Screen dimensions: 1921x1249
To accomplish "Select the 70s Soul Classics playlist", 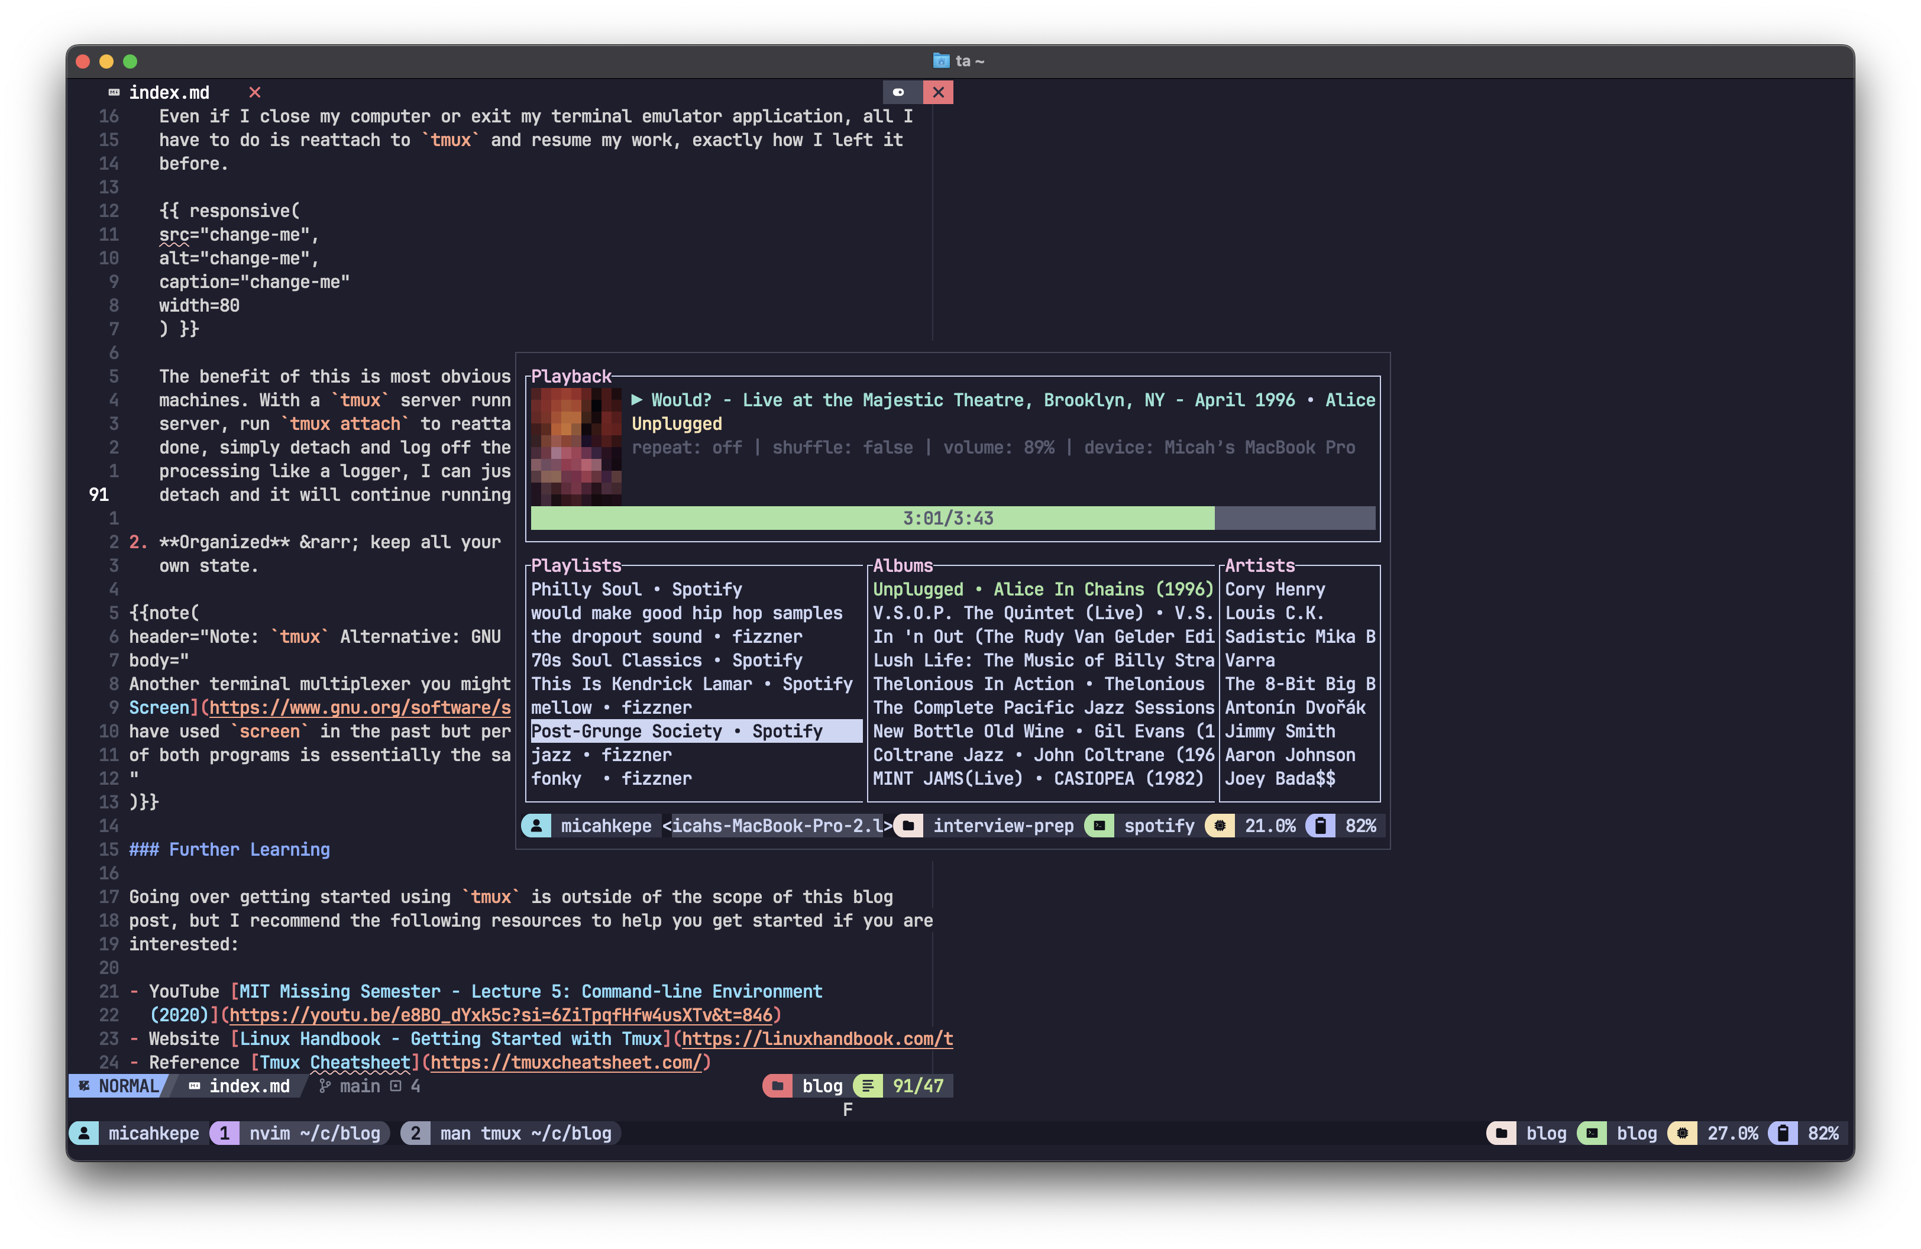I will [x=667, y=660].
